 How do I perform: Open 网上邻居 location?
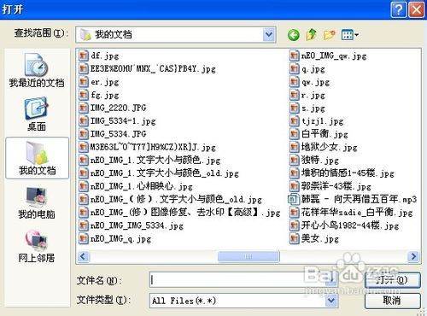(x=37, y=246)
